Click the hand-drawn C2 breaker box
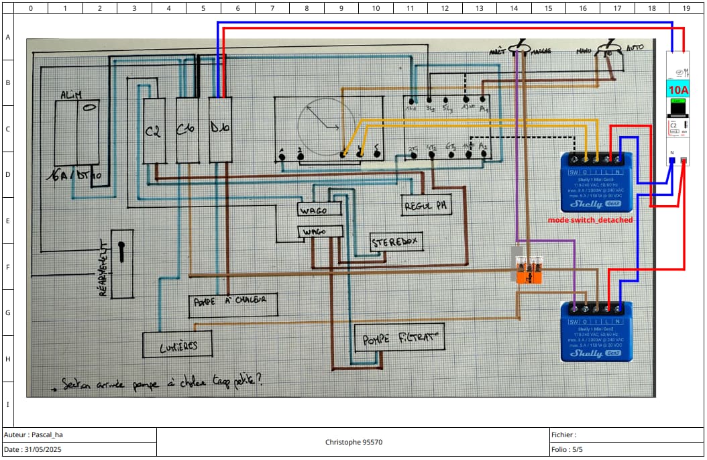Viewport: 707px width, 460px height. [x=154, y=131]
